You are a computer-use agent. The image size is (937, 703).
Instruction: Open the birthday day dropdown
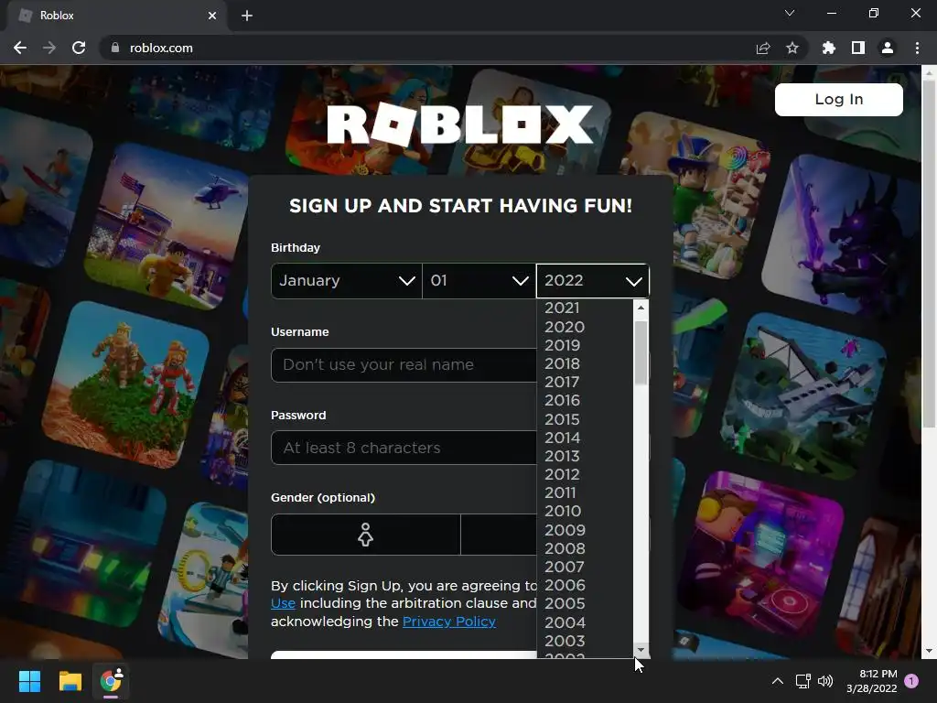coord(479,280)
